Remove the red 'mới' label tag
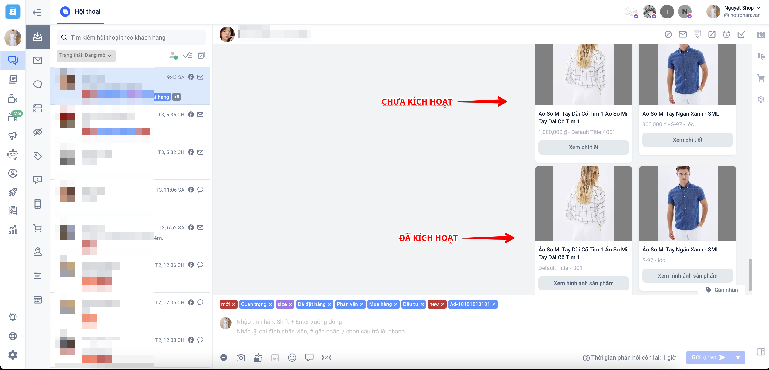Screen dimensions: 769x370 (x=234, y=304)
